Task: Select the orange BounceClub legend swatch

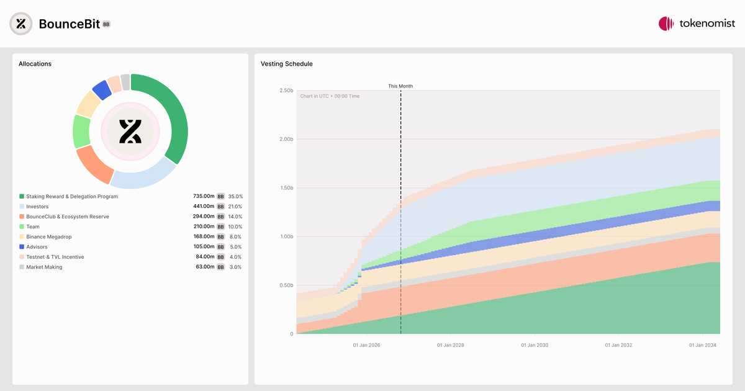Action: [22, 217]
